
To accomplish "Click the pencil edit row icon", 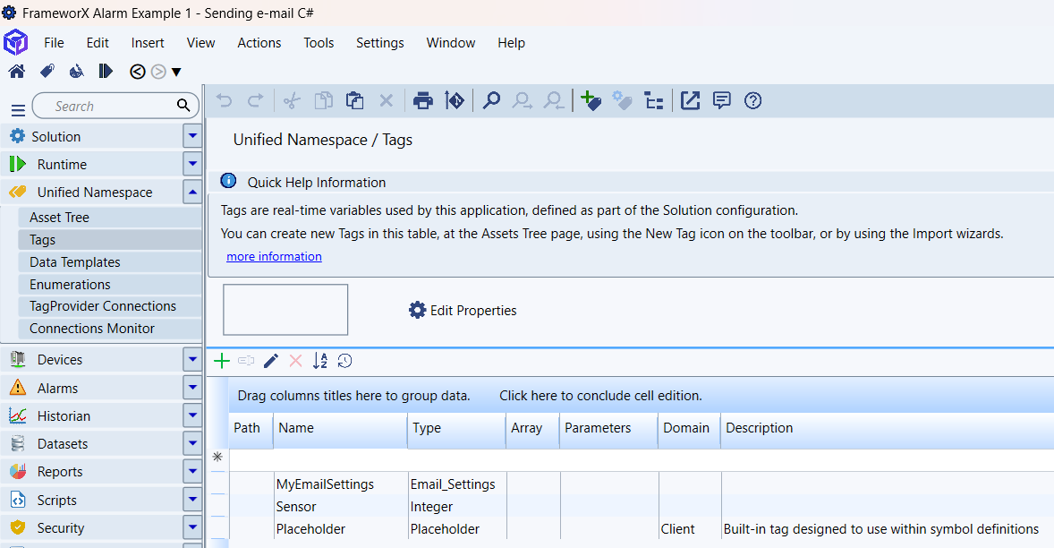I will coord(271,361).
